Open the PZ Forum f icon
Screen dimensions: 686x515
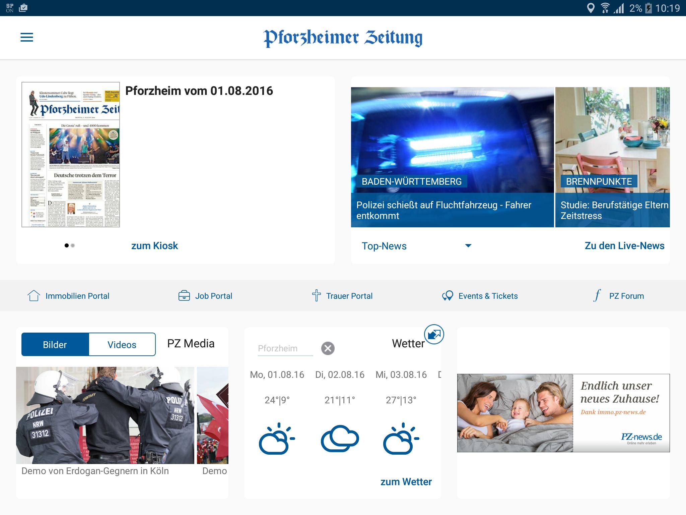pyautogui.click(x=597, y=296)
